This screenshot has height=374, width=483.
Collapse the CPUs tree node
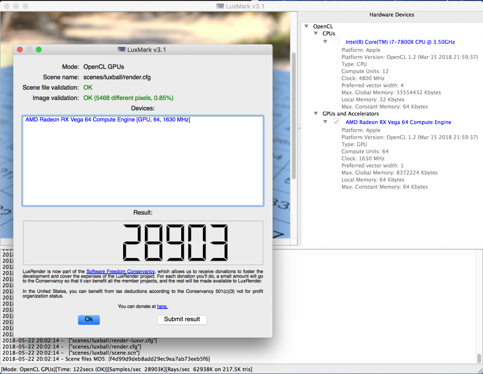pyautogui.click(x=316, y=33)
